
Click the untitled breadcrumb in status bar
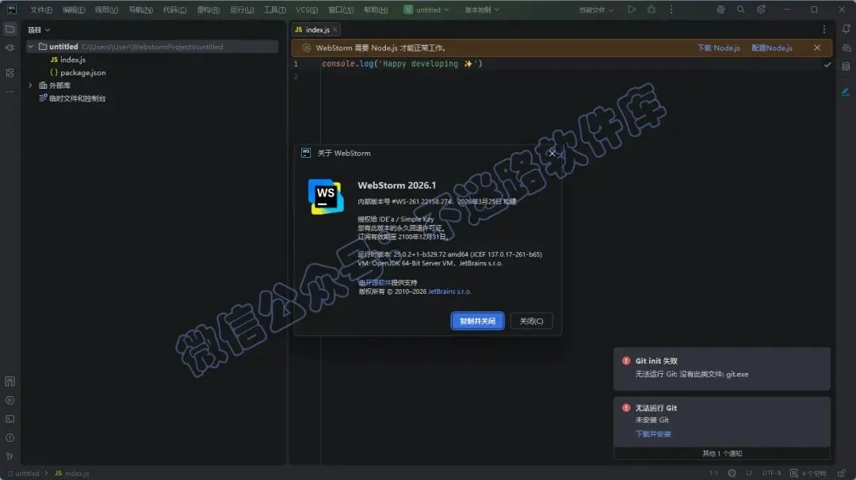24,473
